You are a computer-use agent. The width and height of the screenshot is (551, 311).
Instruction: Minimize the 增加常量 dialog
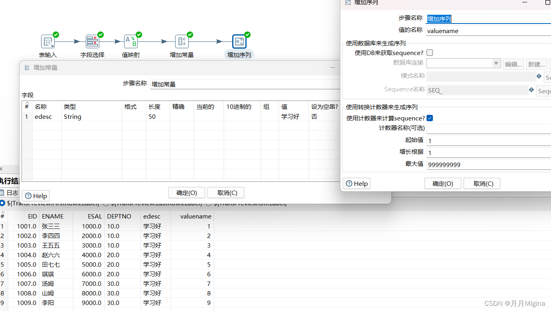(332, 68)
